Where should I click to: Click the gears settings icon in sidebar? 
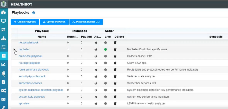click(4, 90)
